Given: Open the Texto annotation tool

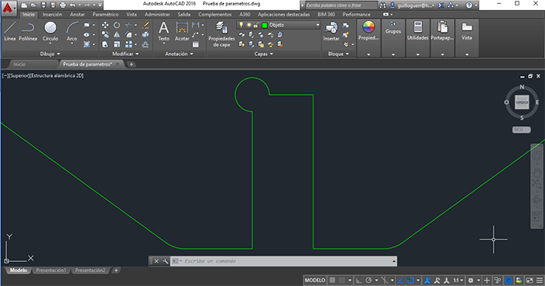Looking at the screenshot, I should click(163, 31).
